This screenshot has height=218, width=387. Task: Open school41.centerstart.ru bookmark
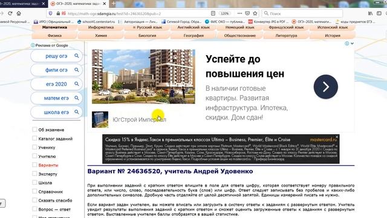click(x=96, y=22)
